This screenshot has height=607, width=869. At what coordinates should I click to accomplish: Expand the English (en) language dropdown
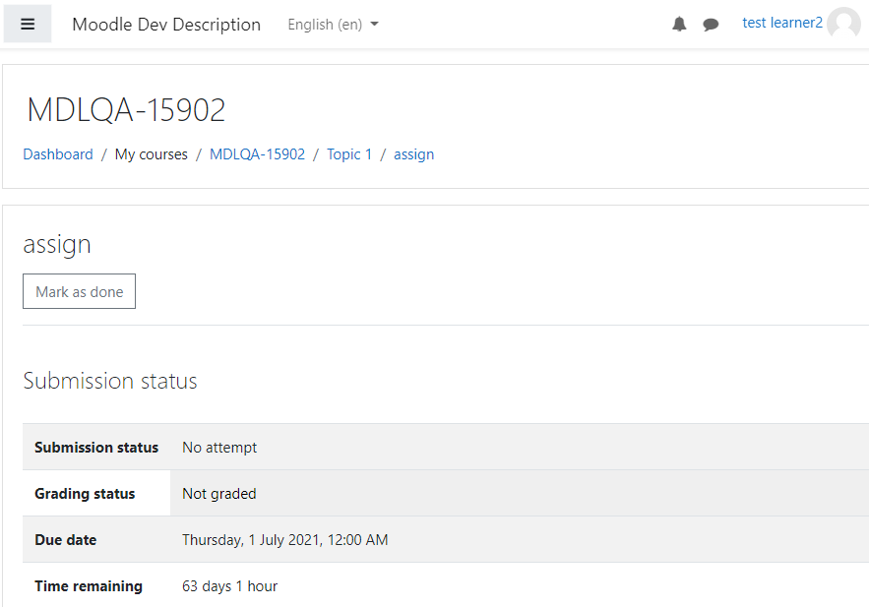(x=333, y=25)
